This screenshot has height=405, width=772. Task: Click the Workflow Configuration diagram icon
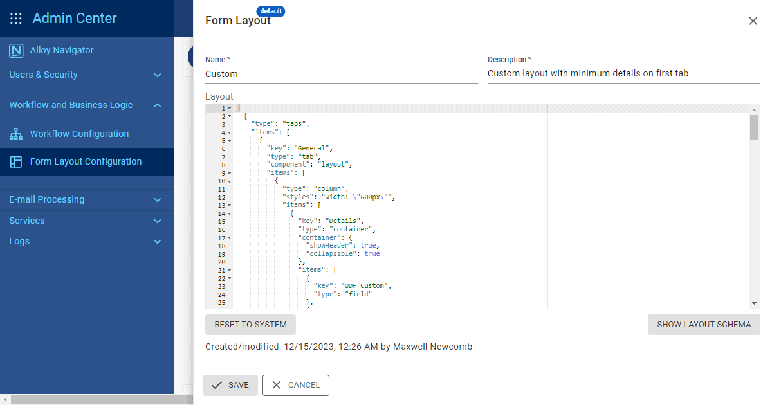(x=16, y=134)
